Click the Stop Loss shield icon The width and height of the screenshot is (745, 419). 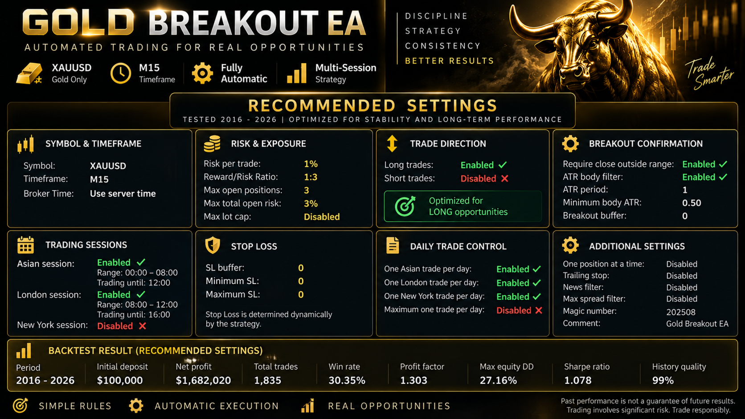click(213, 246)
